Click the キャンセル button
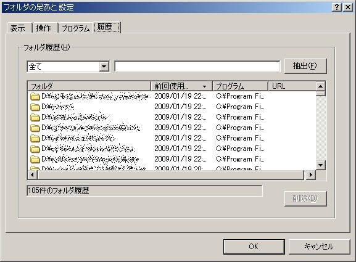 click(319, 247)
